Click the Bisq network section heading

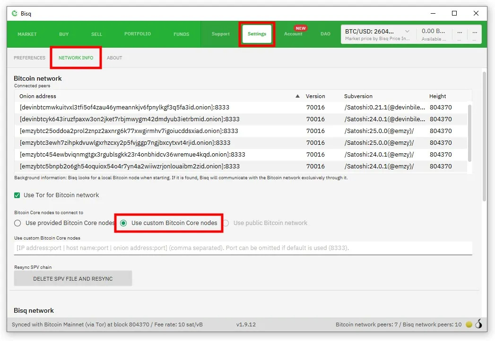34,310
